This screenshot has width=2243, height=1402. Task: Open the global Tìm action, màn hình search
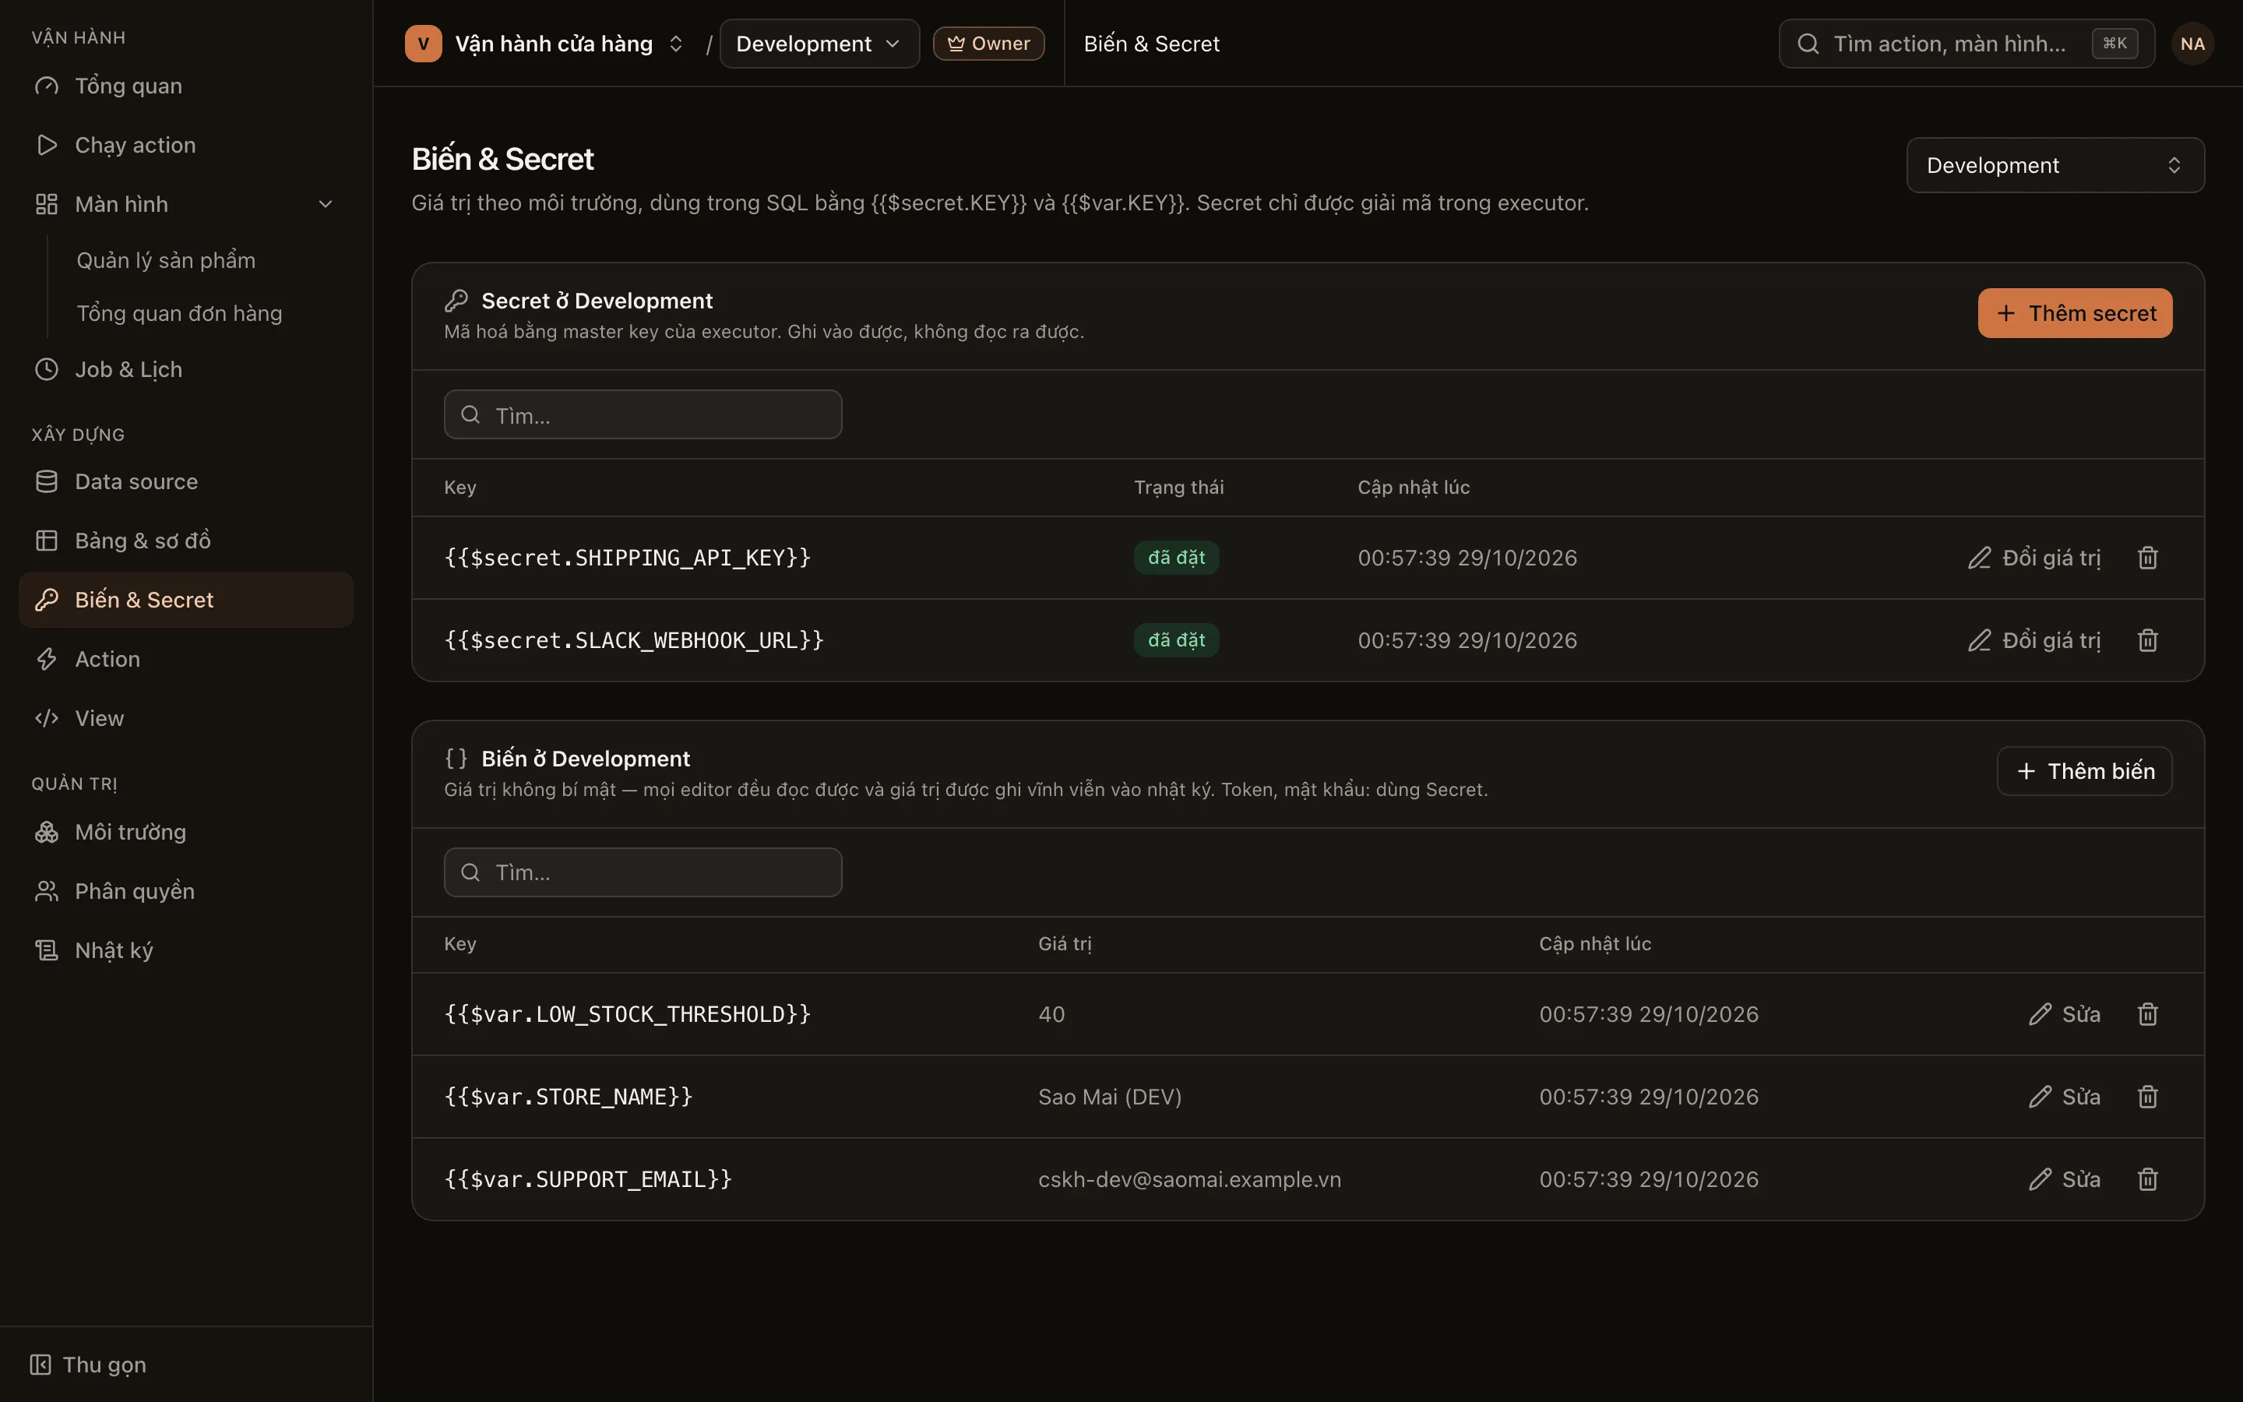point(1966,44)
